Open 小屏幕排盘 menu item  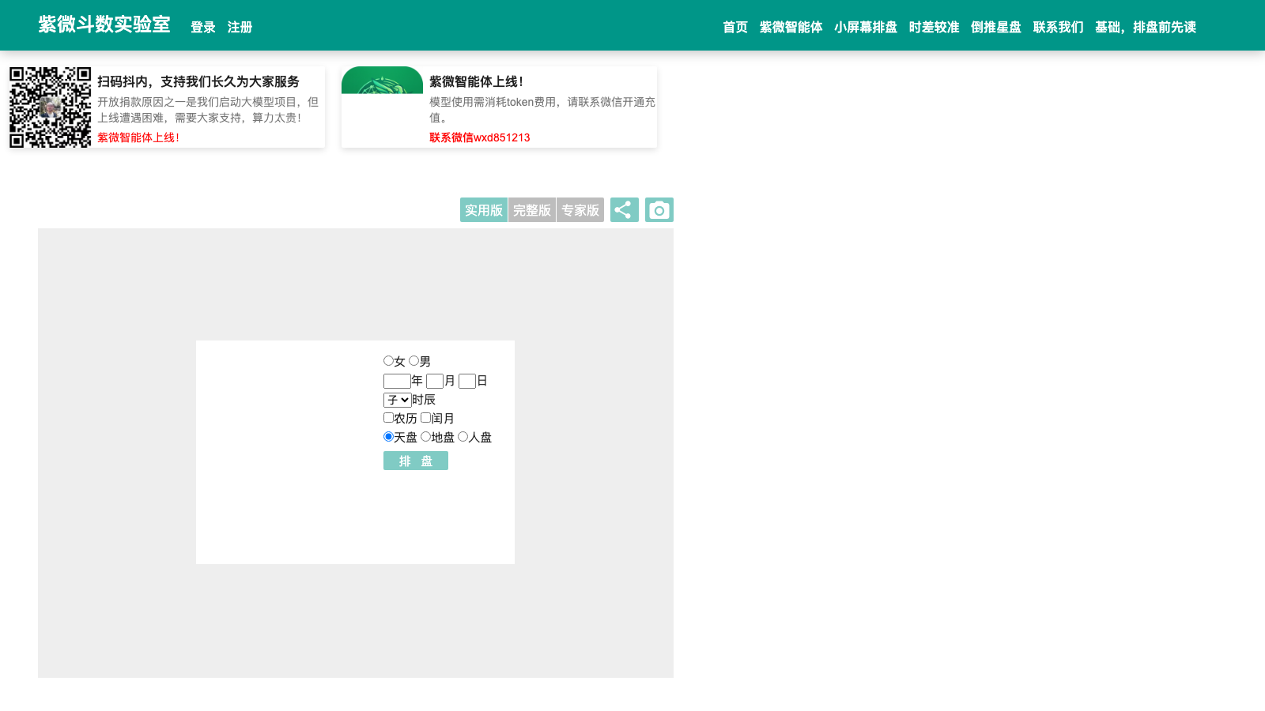(x=866, y=27)
